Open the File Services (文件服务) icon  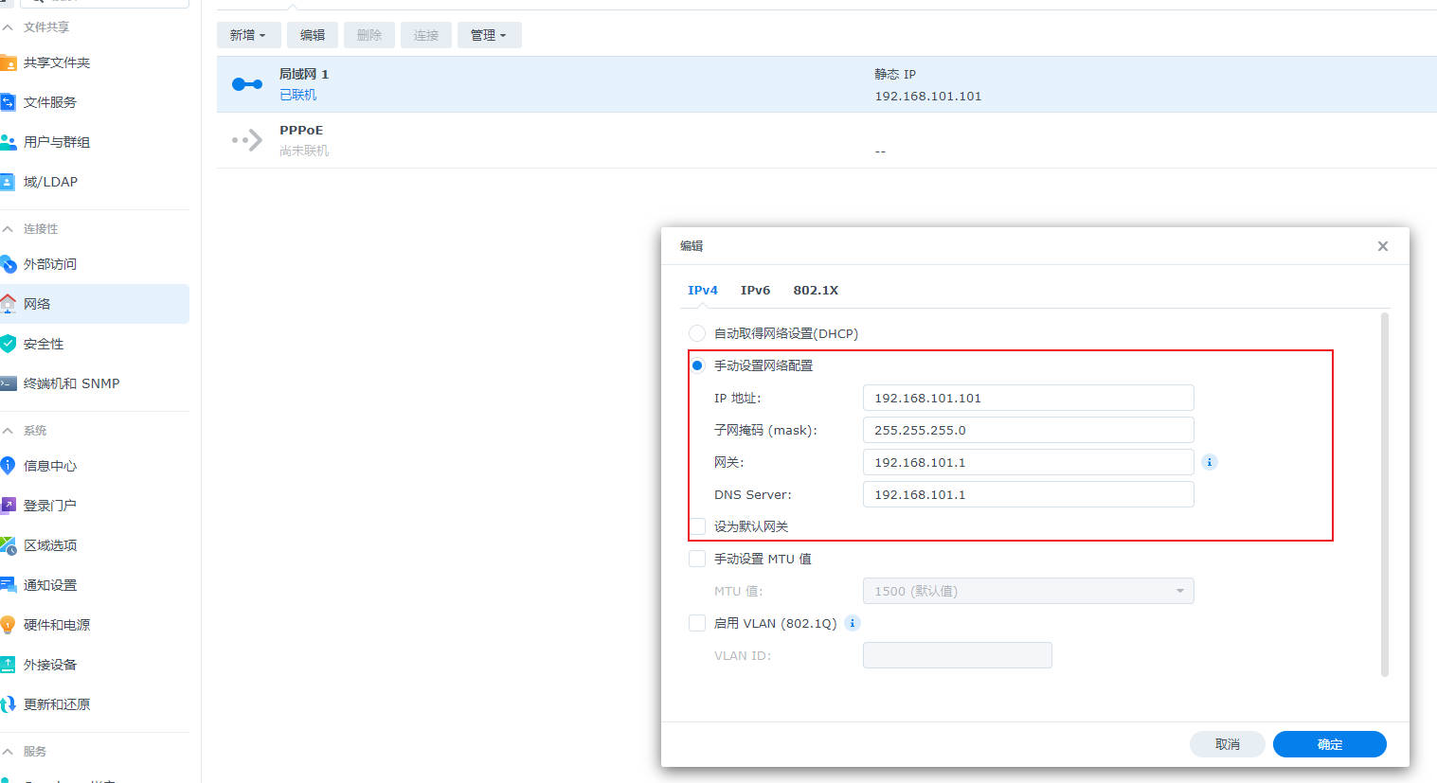[8, 102]
